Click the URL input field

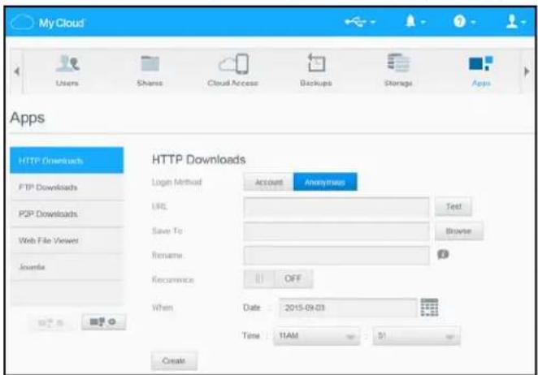click(x=336, y=207)
